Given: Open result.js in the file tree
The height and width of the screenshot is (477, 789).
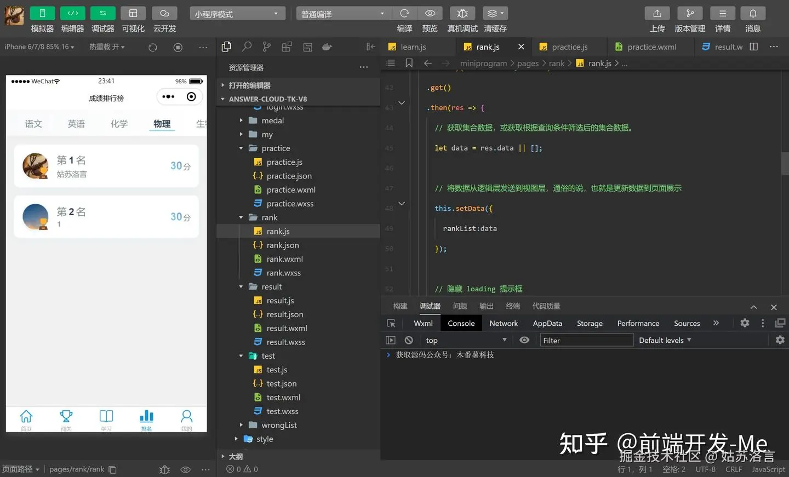Looking at the screenshot, I should tap(280, 301).
